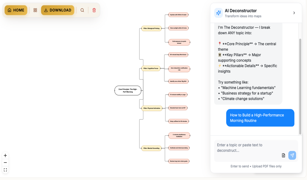Screen dimensions: 307x180
Task: Click the '"Climate change solutions"' suggestion text
Action: point(243,99)
